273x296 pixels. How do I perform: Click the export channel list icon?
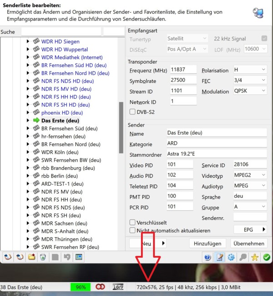coord(20,257)
